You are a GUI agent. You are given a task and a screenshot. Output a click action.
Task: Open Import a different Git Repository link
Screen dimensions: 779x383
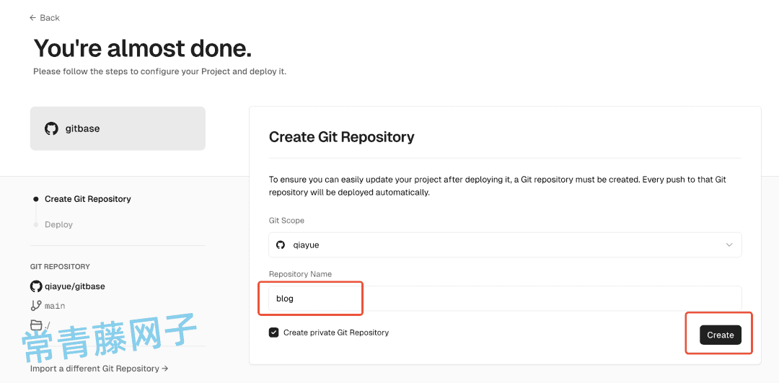tap(100, 369)
